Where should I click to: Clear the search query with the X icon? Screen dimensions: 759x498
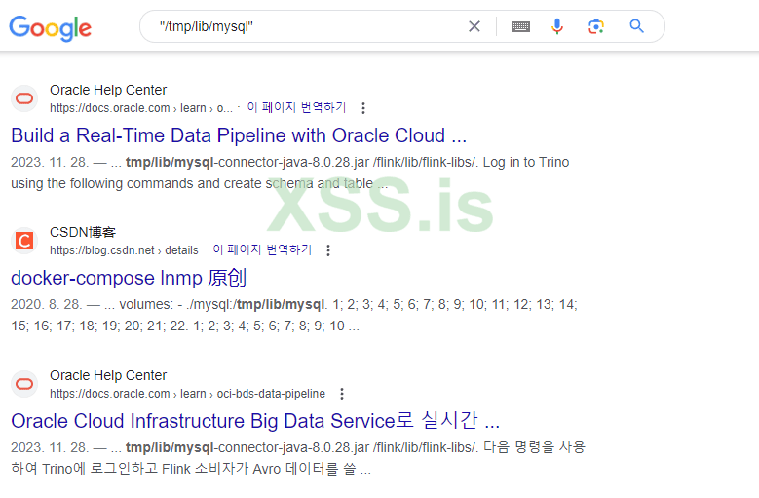click(474, 26)
